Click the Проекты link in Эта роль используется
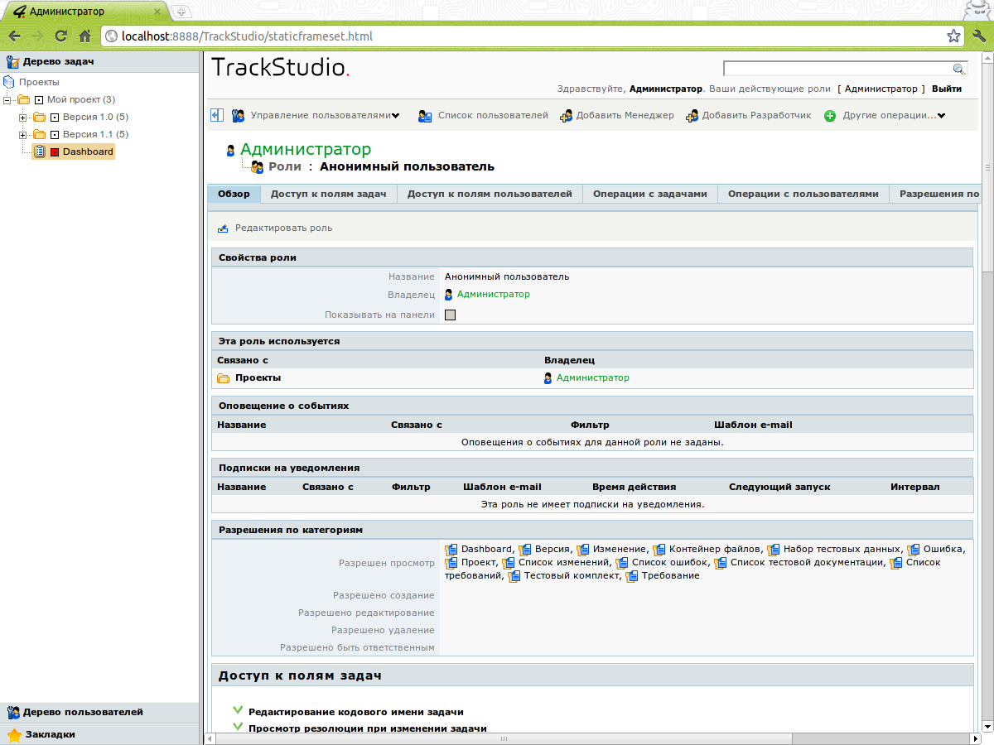The image size is (994, 745). (258, 377)
